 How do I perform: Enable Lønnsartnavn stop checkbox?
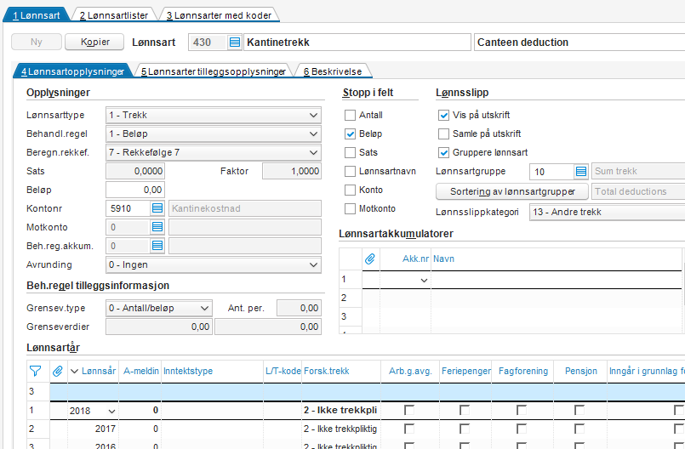click(350, 171)
